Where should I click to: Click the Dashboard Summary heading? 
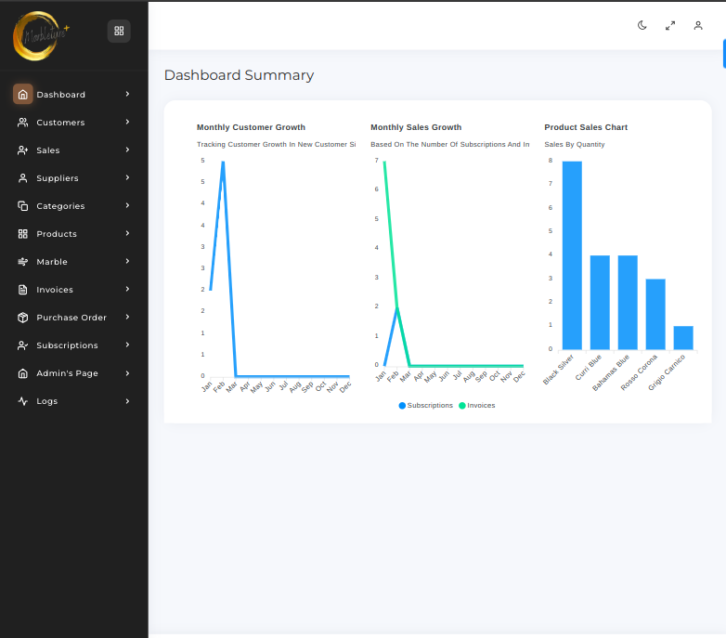point(239,75)
